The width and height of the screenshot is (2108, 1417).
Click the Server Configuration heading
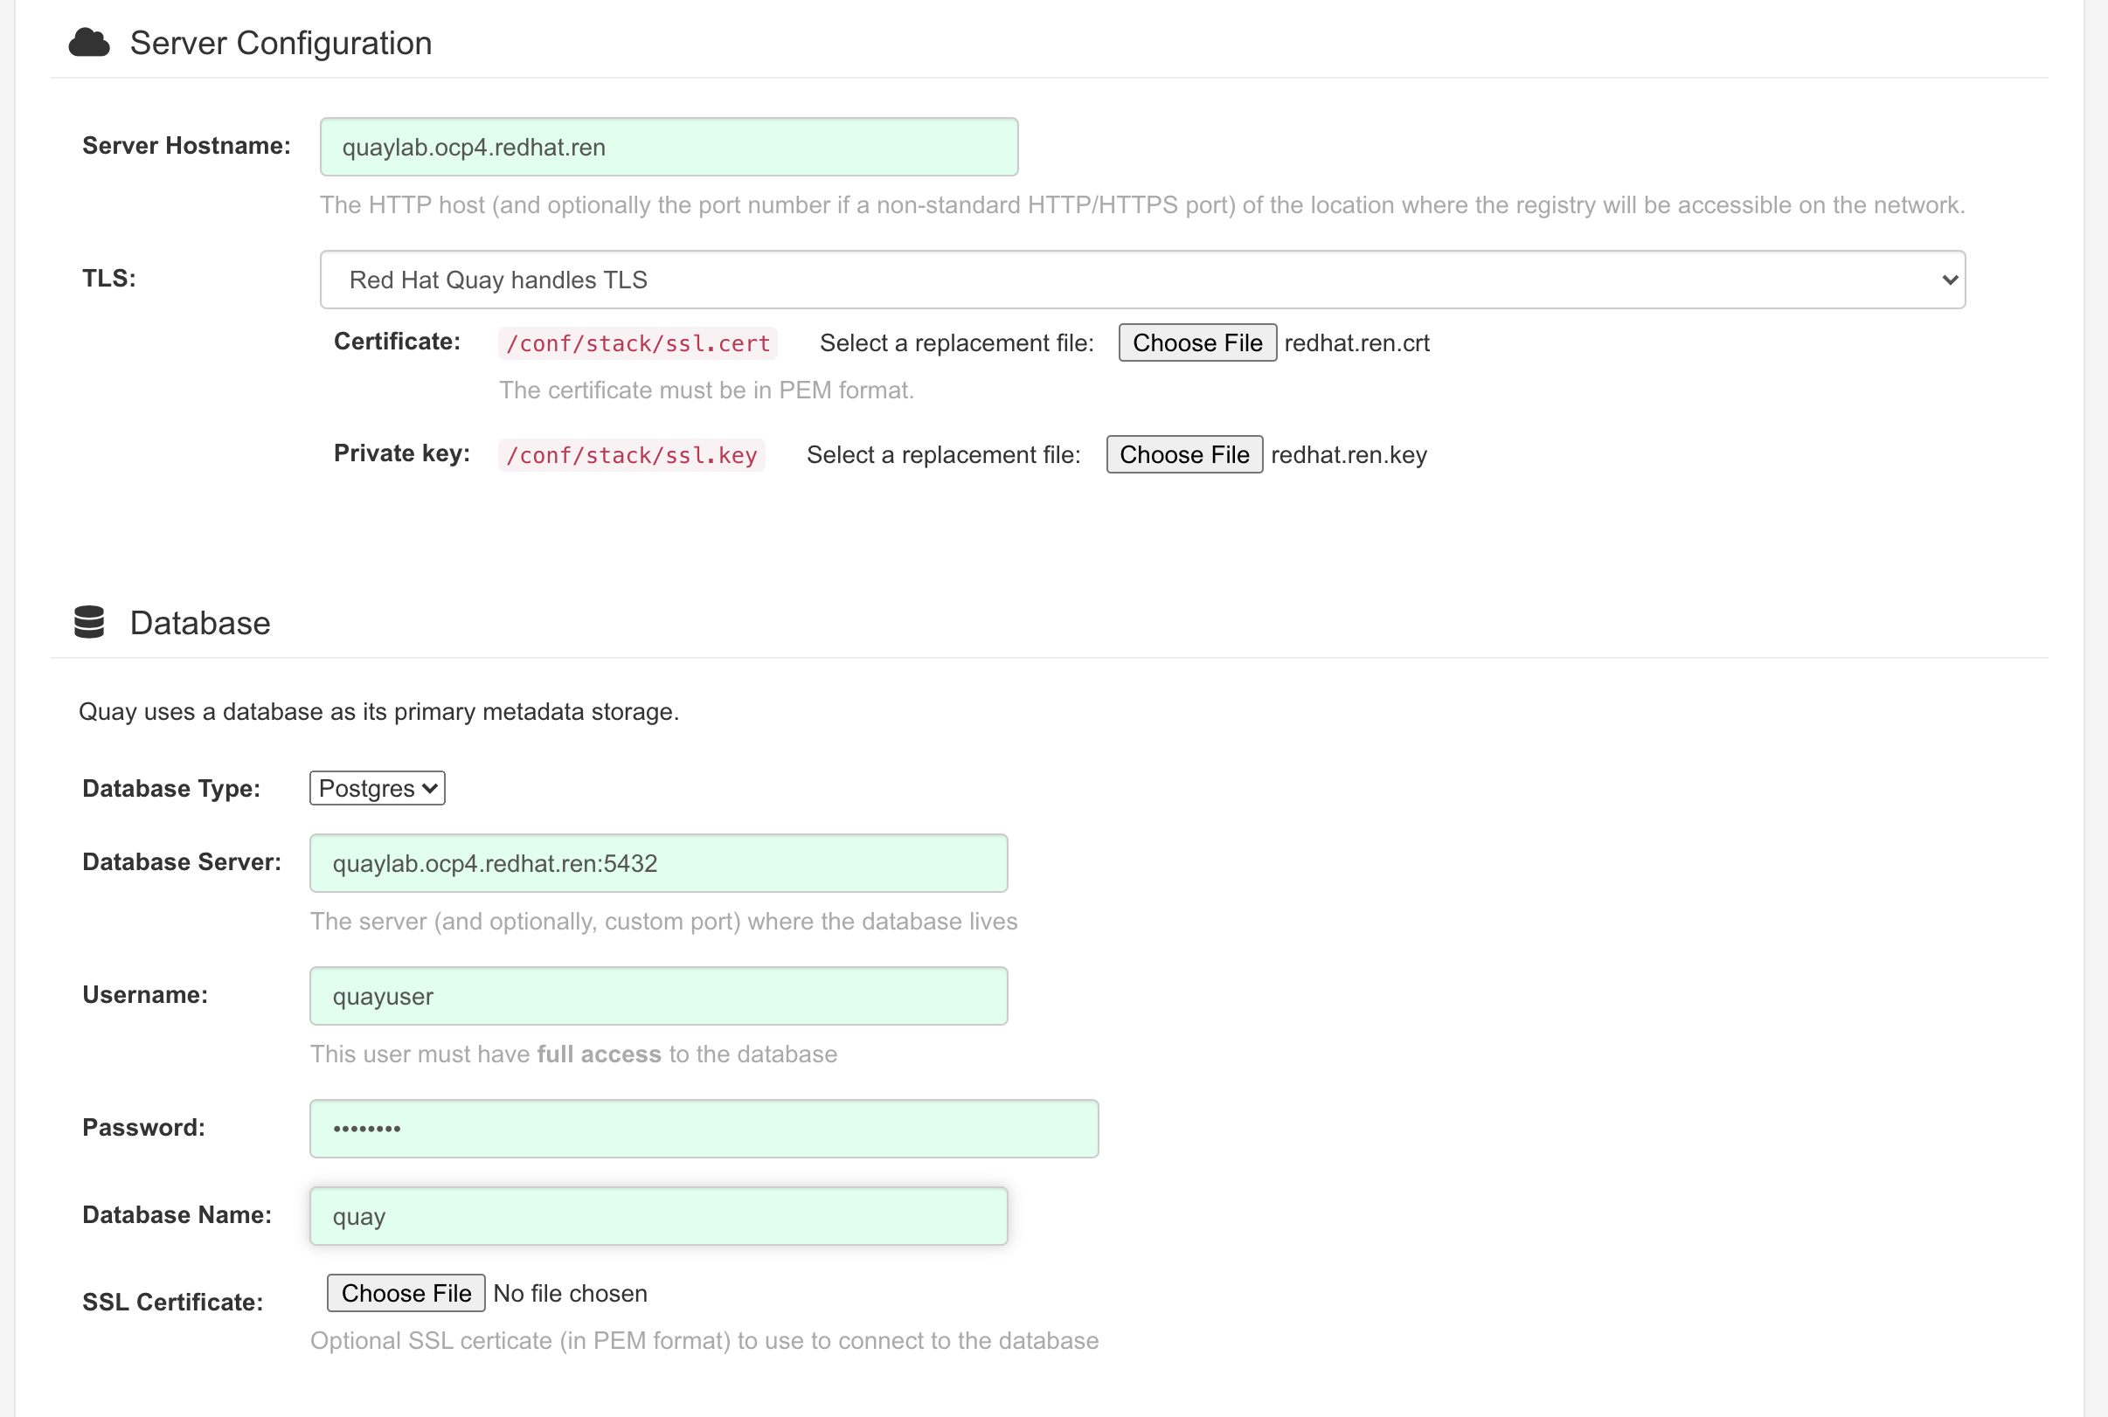coord(281,44)
